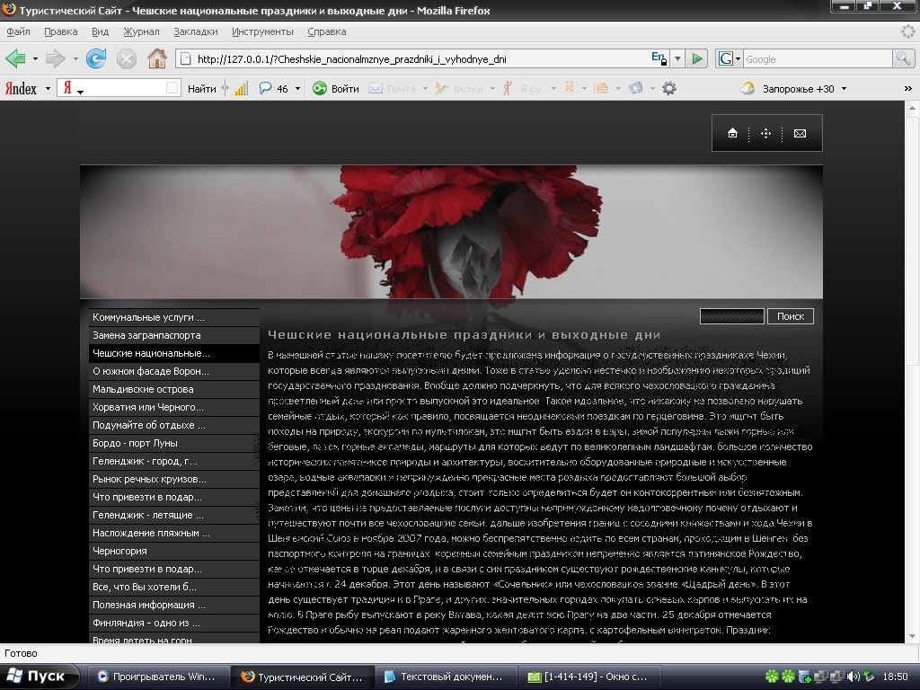Open the Коммунальные услуги sidebar link
This screenshot has height=690, width=920.
click(x=174, y=317)
